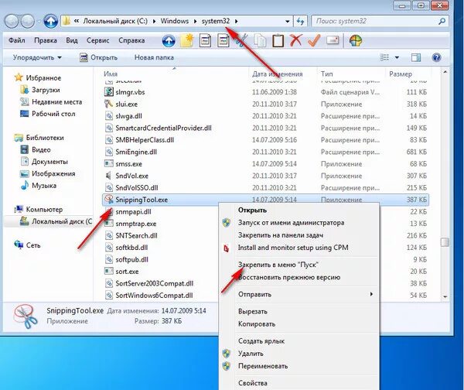Screen dimensions: 464x390
Task: Expand the Отправить submenu
Action: point(299,294)
